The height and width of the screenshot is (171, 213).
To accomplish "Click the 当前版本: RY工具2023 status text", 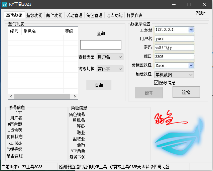I will pyautogui.click(x=22, y=167).
